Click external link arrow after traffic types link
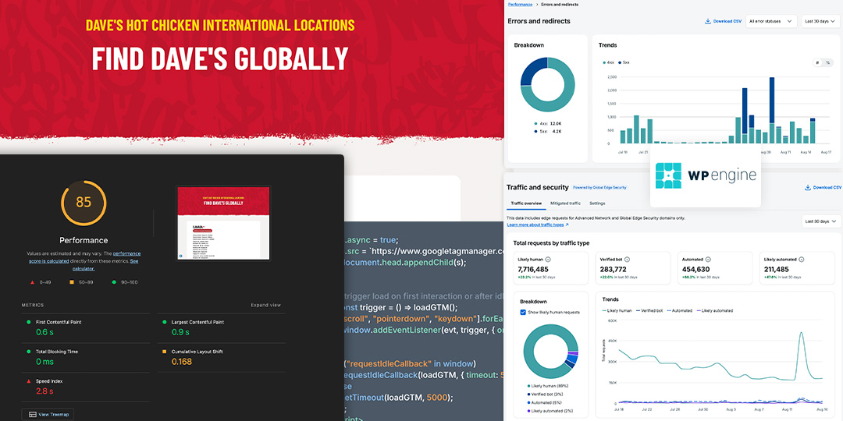Screen dimensions: 843x421 point(567,225)
